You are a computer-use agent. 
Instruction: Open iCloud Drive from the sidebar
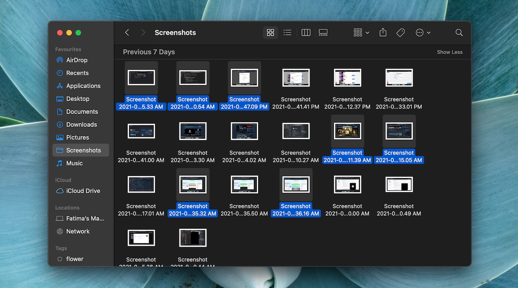point(80,191)
